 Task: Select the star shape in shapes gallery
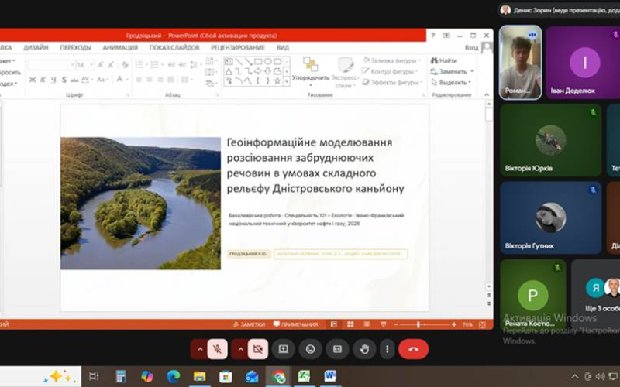(x=277, y=81)
